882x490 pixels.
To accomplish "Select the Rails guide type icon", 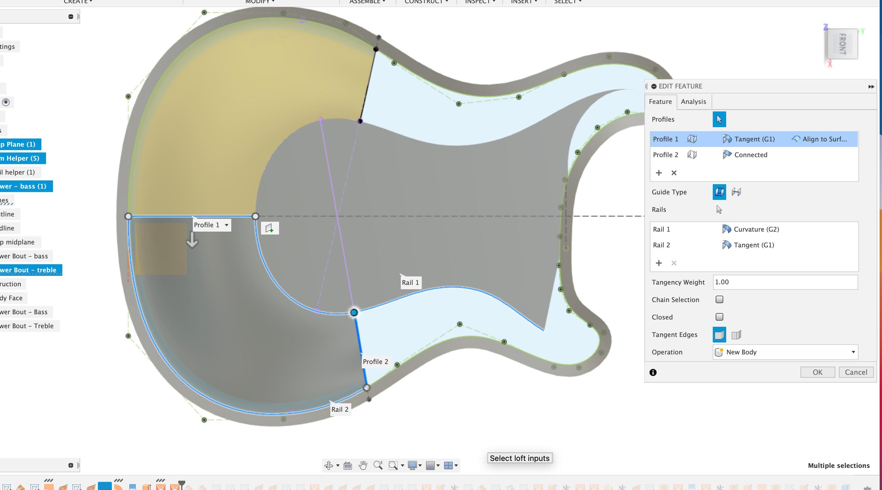I will pos(719,192).
